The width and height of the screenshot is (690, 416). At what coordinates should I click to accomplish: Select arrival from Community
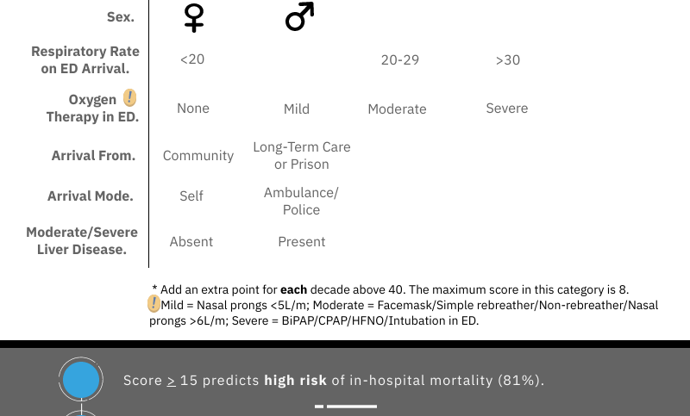(x=198, y=156)
